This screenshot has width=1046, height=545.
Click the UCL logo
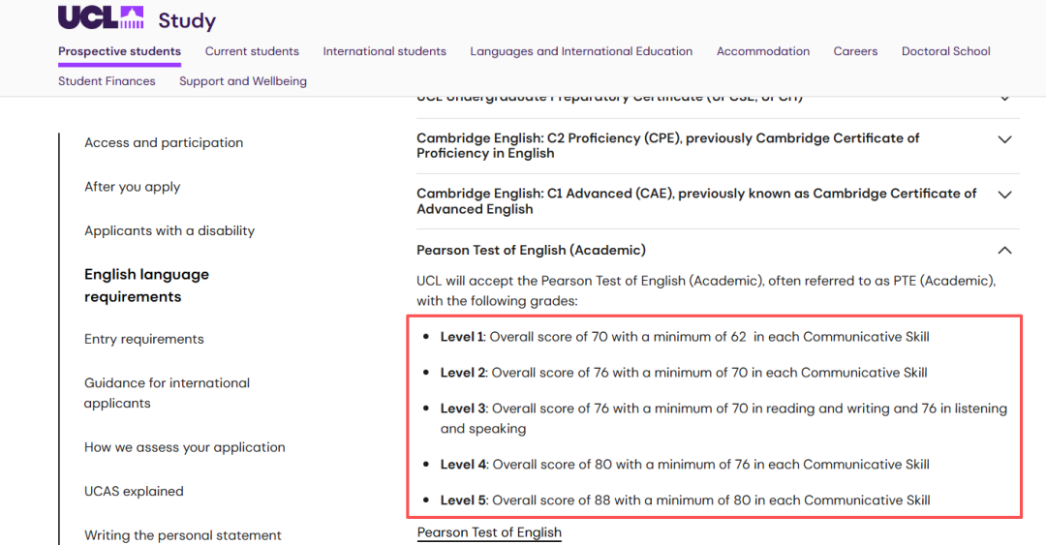tap(101, 17)
